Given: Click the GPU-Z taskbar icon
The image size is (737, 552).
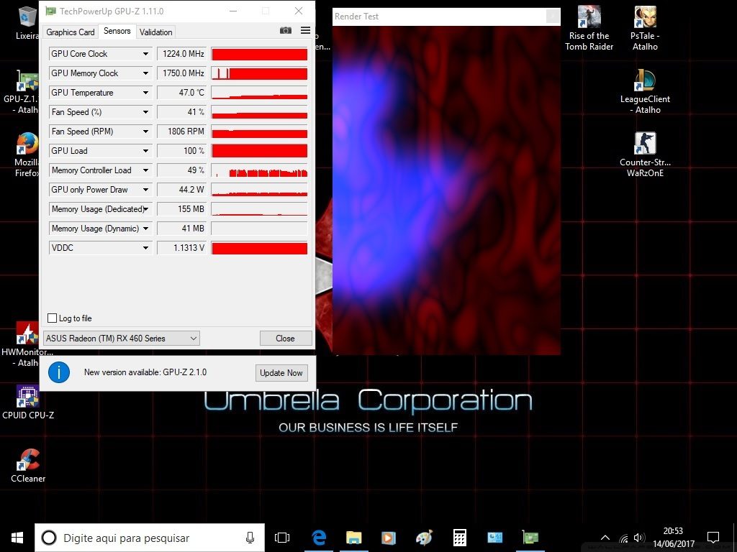Looking at the screenshot, I should point(530,538).
